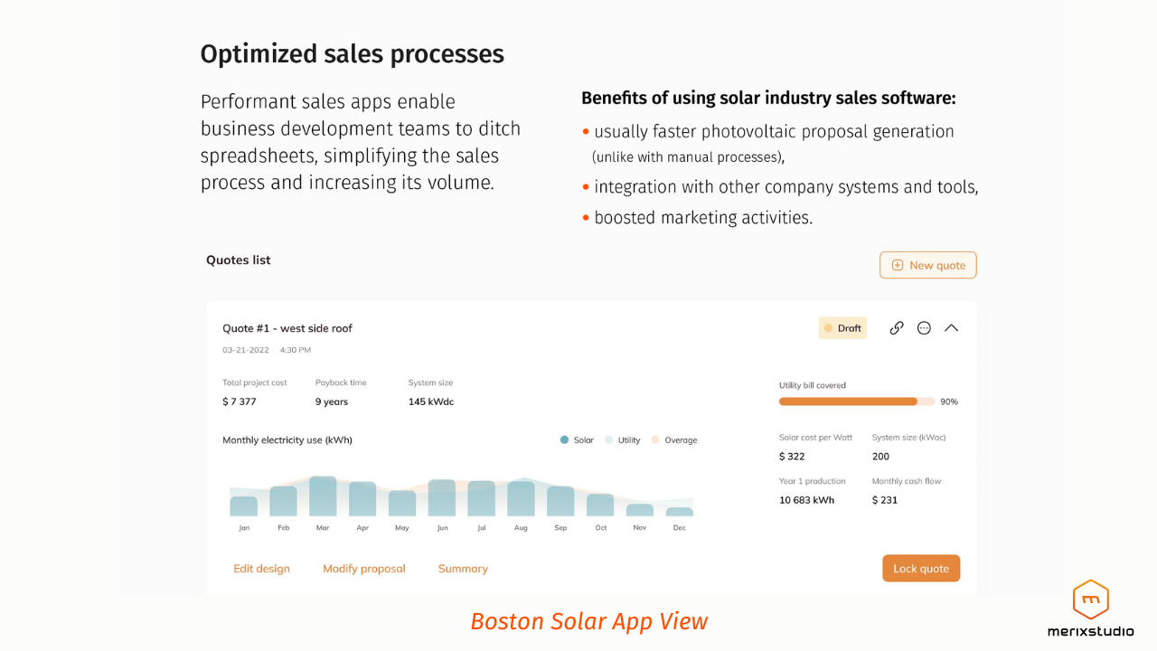Open the Draft status selector
Viewport: 1157px width, 651px height.
click(x=842, y=327)
